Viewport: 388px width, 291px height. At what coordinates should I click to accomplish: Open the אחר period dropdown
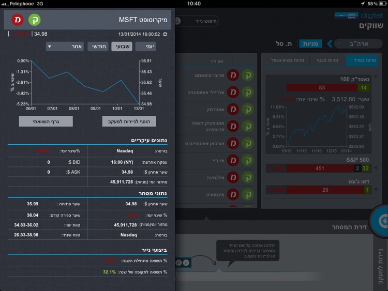coord(65,47)
